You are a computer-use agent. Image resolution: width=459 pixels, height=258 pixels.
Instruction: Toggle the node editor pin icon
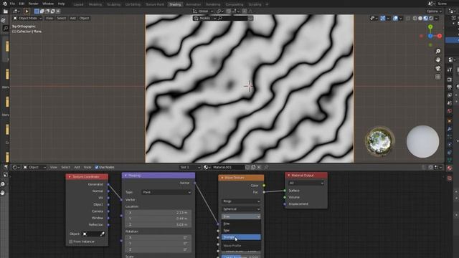[x=266, y=167]
